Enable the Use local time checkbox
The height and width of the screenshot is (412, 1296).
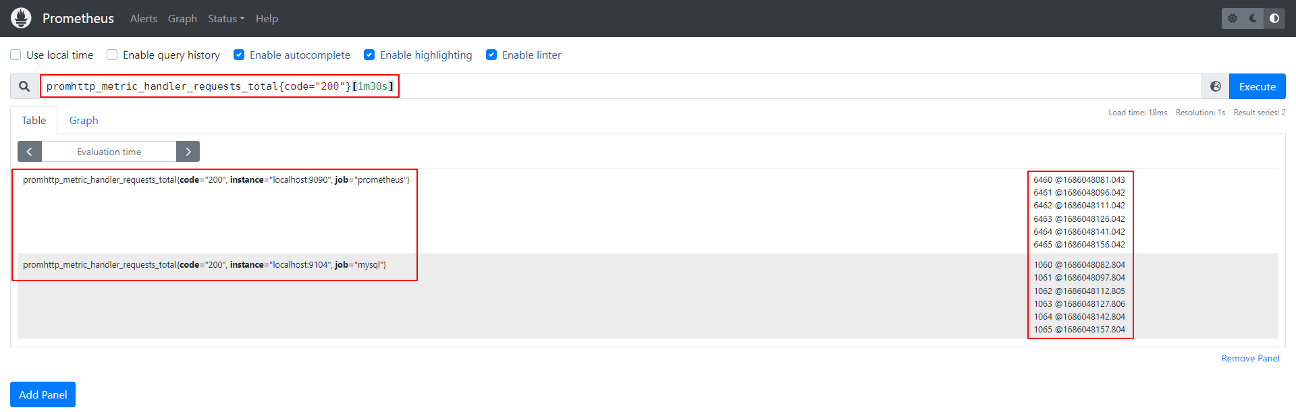point(16,55)
